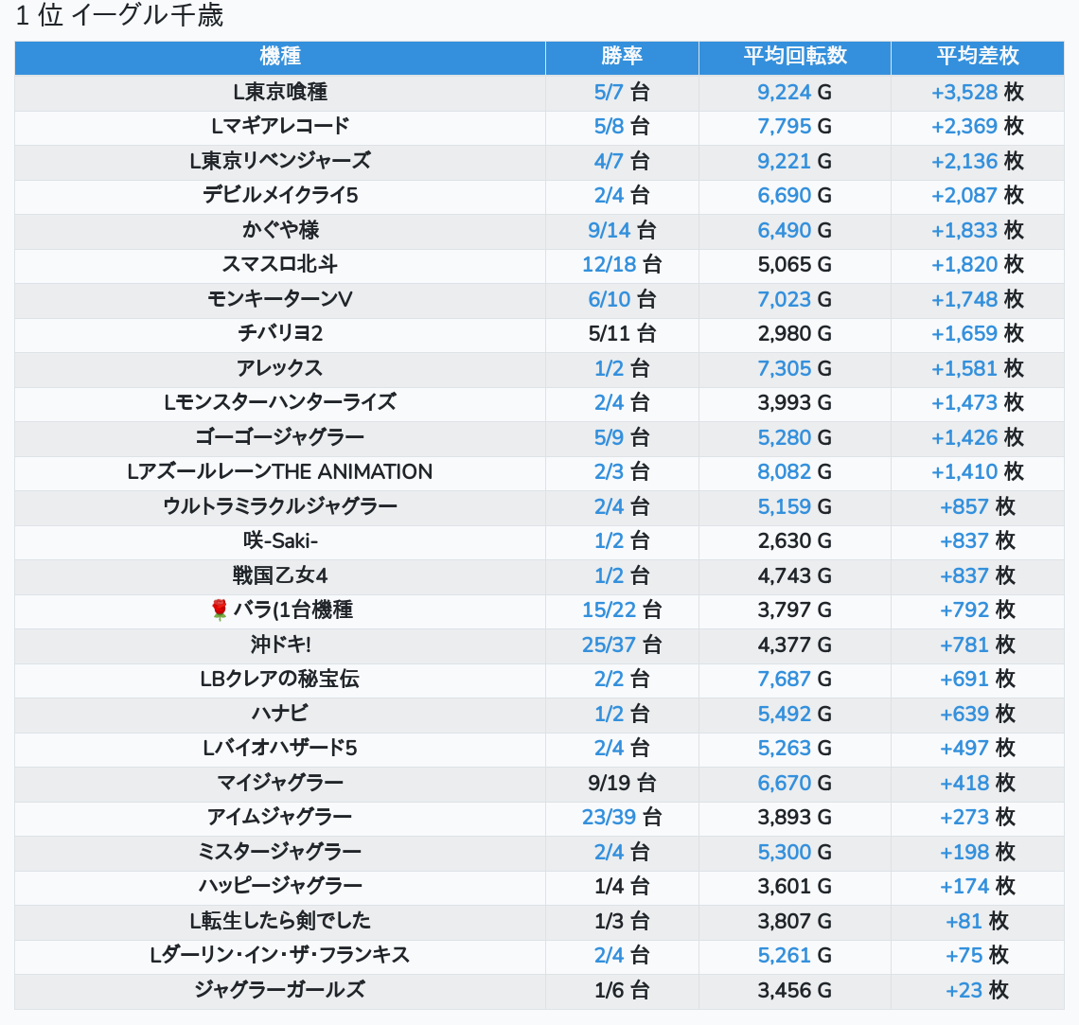Select the 1 位 イーグル千歳 heading
1079x1025 pixels.
(x=119, y=16)
